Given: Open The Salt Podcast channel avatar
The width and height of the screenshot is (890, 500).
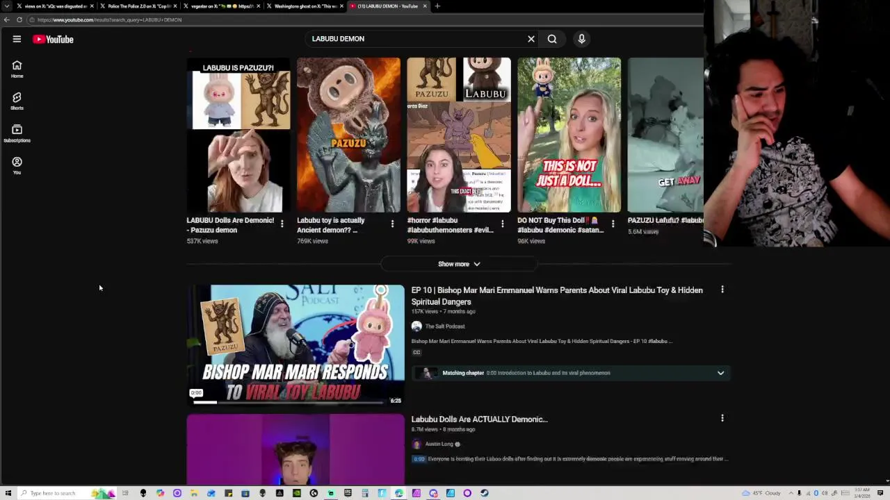Looking at the screenshot, I should [416, 326].
